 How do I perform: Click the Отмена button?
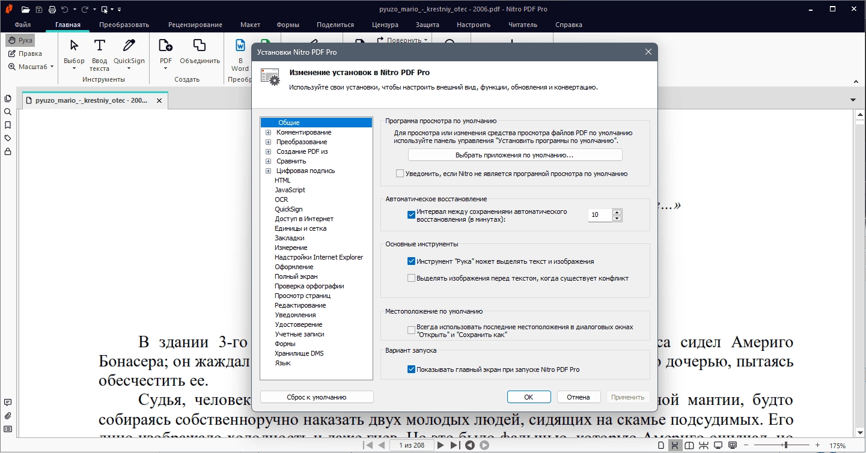pyautogui.click(x=578, y=397)
